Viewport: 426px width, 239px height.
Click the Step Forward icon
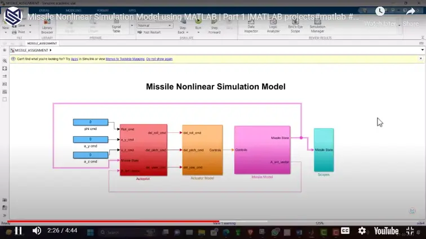pos(214,29)
